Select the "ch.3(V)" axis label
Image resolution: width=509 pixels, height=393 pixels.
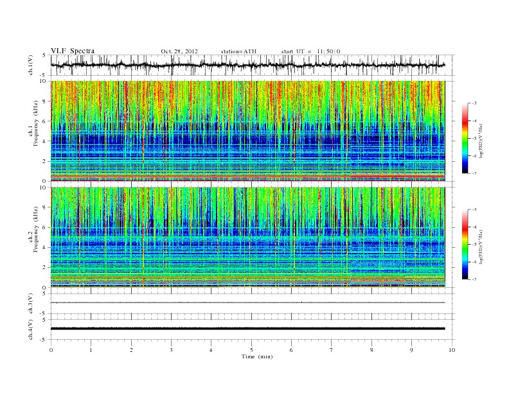point(31,304)
